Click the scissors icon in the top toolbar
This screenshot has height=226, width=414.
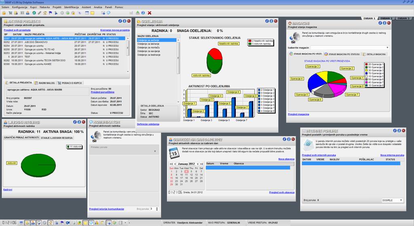[x=56, y=13]
